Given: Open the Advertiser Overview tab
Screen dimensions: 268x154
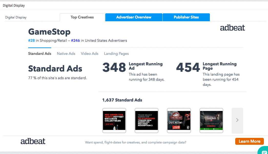Looking at the screenshot, I should click(x=134, y=17).
